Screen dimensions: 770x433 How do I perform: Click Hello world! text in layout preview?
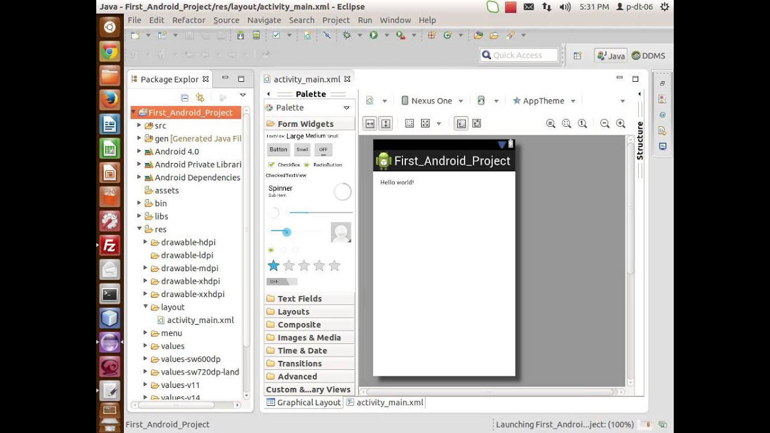[x=397, y=182]
